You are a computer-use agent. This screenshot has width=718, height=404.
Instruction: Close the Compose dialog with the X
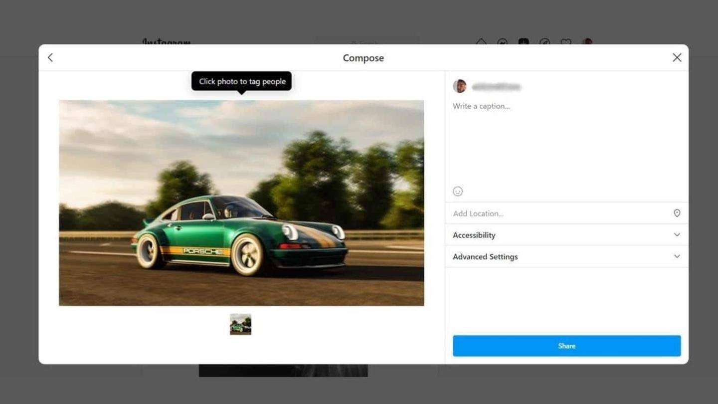point(677,58)
